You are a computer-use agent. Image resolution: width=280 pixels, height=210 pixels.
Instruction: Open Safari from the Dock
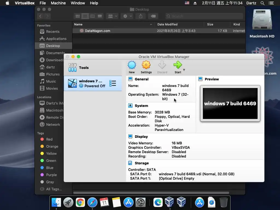click(x=92, y=202)
